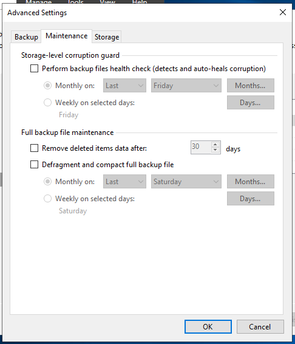The height and width of the screenshot is (344, 295).
Task: Confirm settings with OK button
Action: click(208, 326)
